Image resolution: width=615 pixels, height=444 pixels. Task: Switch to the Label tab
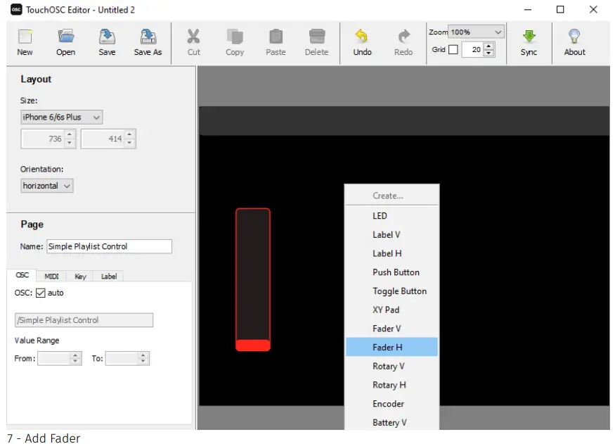109,277
